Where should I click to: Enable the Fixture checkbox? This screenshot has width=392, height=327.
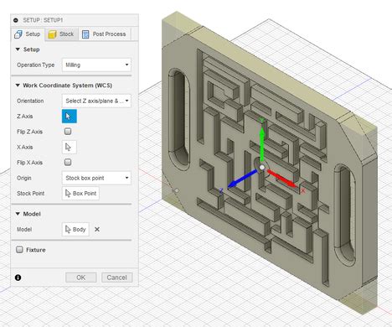[x=19, y=250]
